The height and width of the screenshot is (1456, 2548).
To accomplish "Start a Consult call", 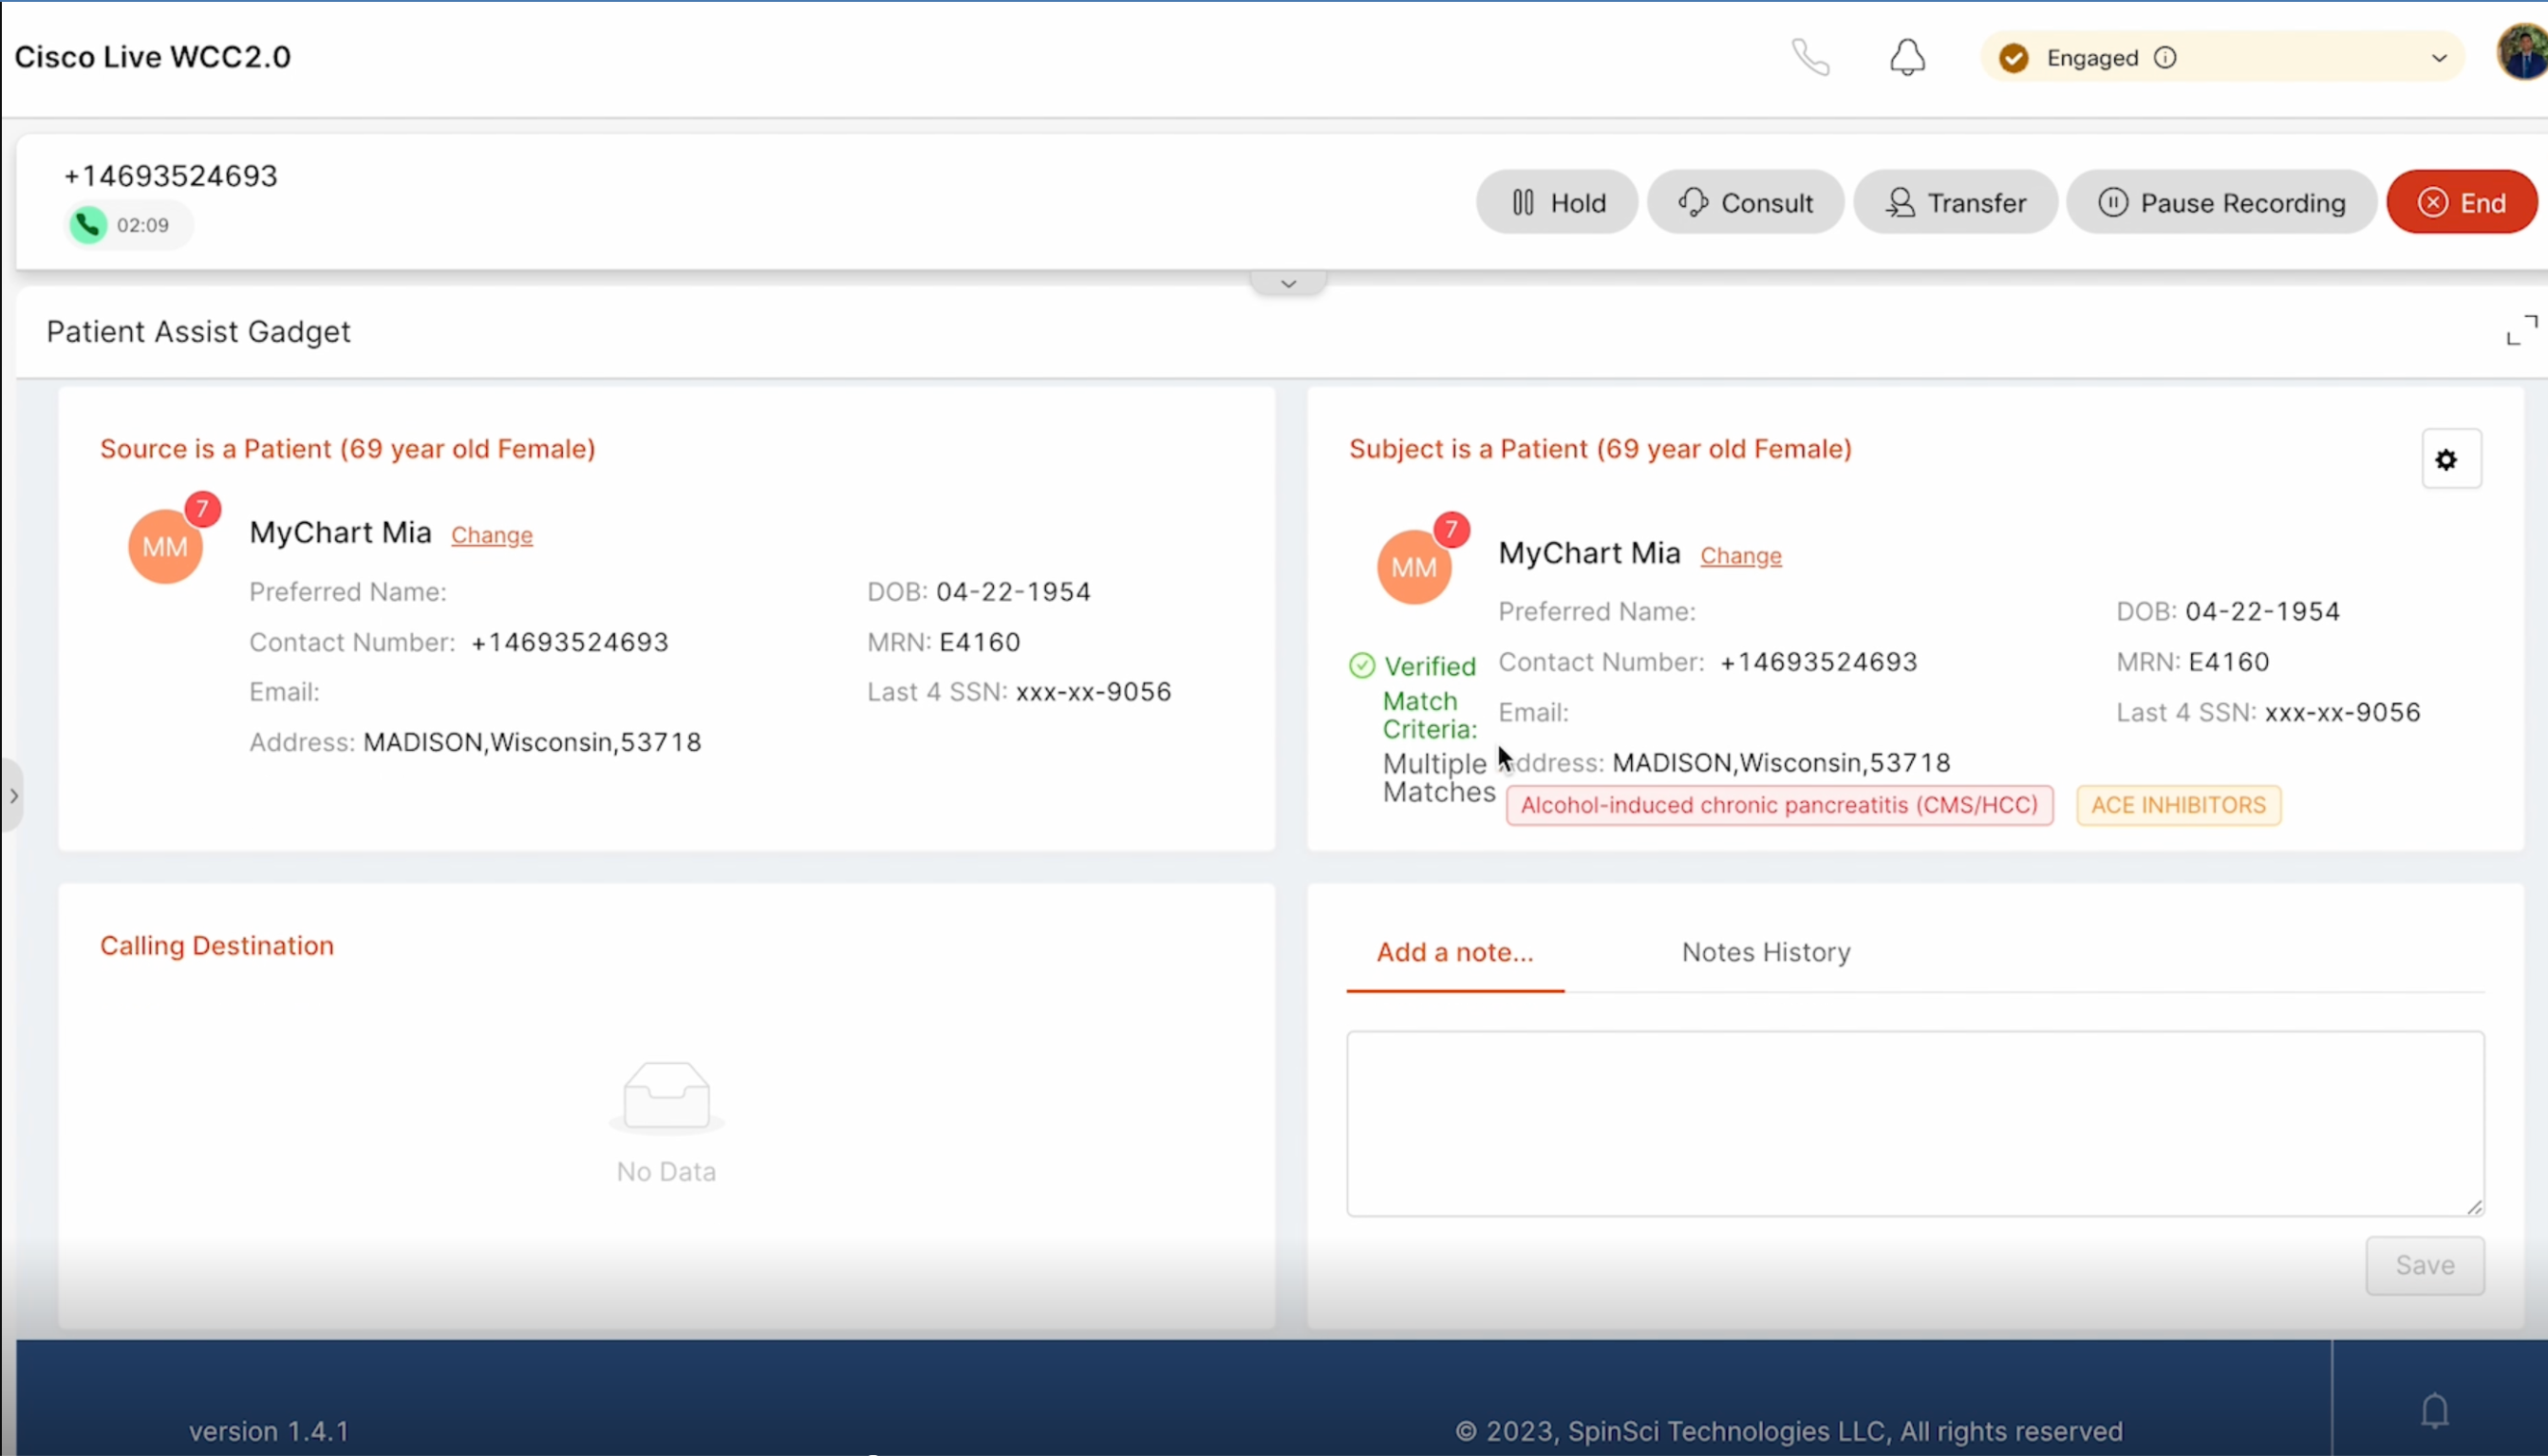I will click(1745, 202).
